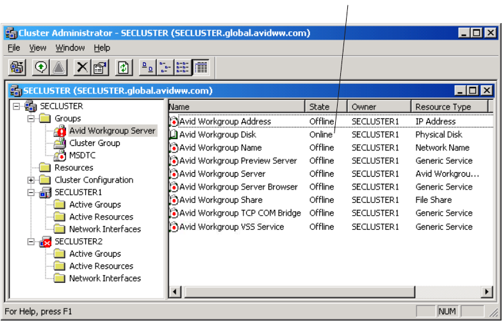Maximize the inner SECLUSTER child window
The width and height of the screenshot is (503, 322).
pos(473,91)
